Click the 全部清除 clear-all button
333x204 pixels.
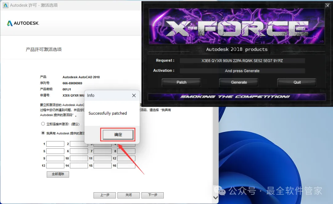(58, 174)
